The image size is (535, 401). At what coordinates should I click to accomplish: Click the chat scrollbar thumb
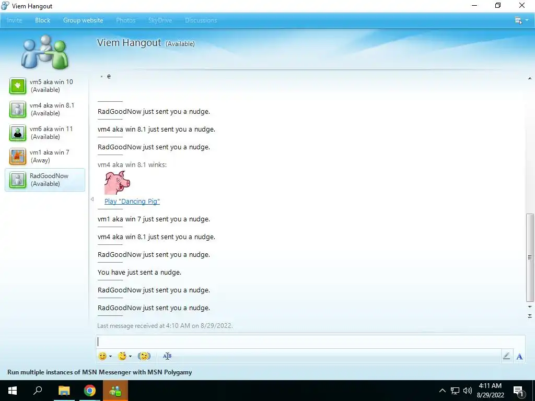(530, 257)
